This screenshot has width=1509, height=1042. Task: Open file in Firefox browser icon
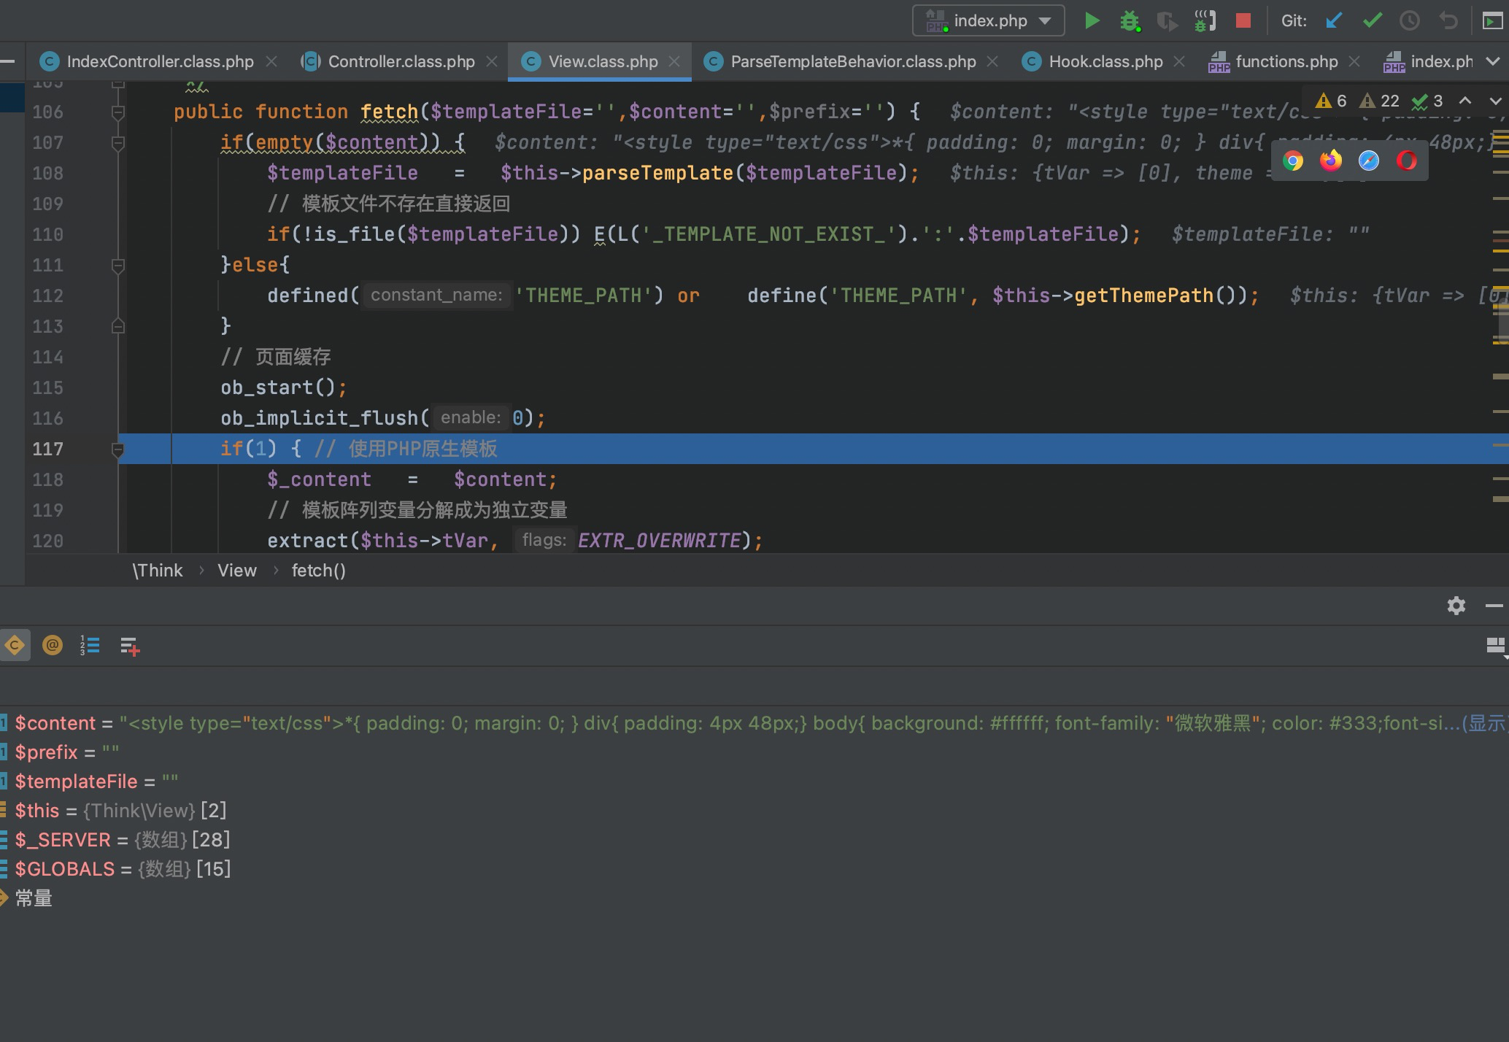pos(1331,161)
